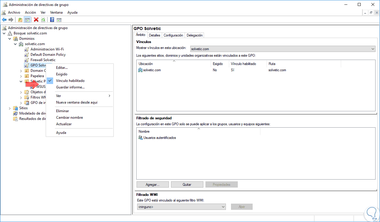The image size is (380, 222).
Task: Switch to the Detalles tab
Action: 154,35
